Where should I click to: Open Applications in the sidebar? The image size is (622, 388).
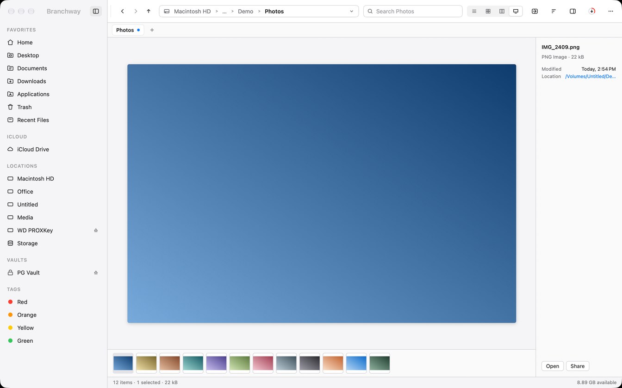[x=54, y=94]
